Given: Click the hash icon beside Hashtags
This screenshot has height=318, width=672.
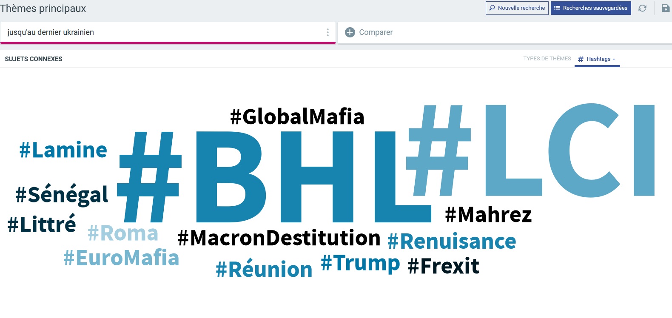Looking at the screenshot, I should 581,59.
